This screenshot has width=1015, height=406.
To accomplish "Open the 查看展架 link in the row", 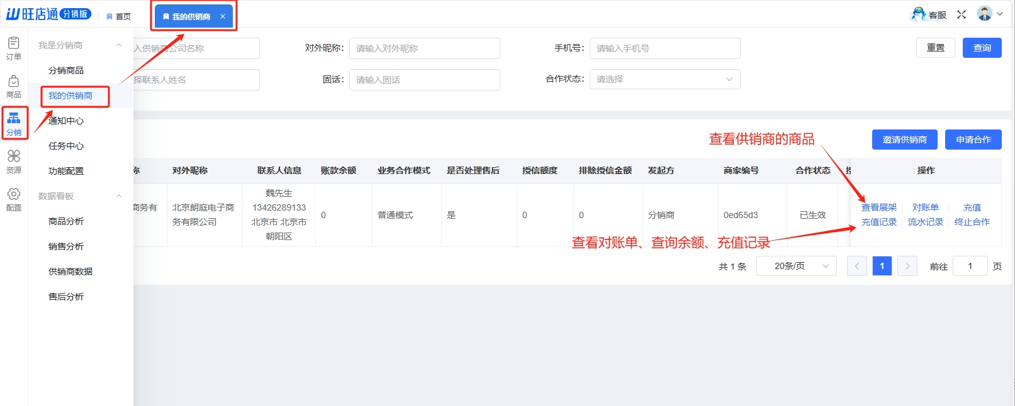I will [878, 207].
